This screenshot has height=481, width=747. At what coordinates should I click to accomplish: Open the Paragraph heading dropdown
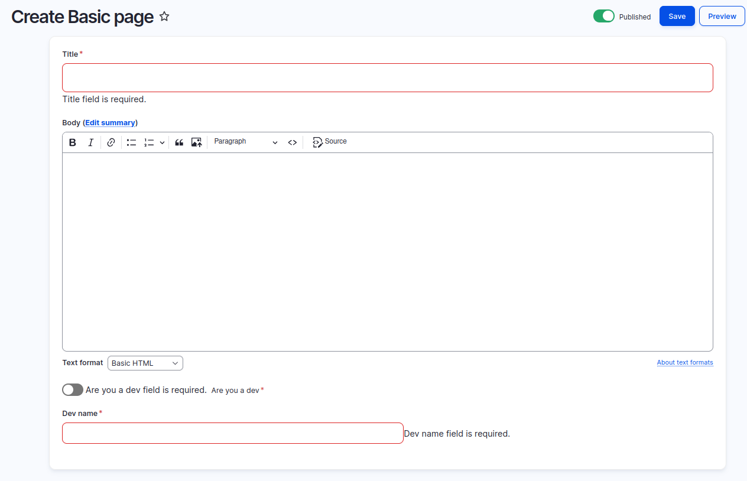click(245, 142)
